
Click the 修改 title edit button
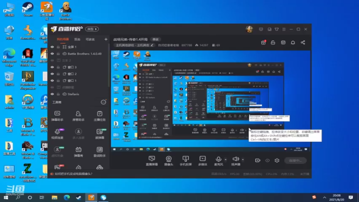[155, 40]
